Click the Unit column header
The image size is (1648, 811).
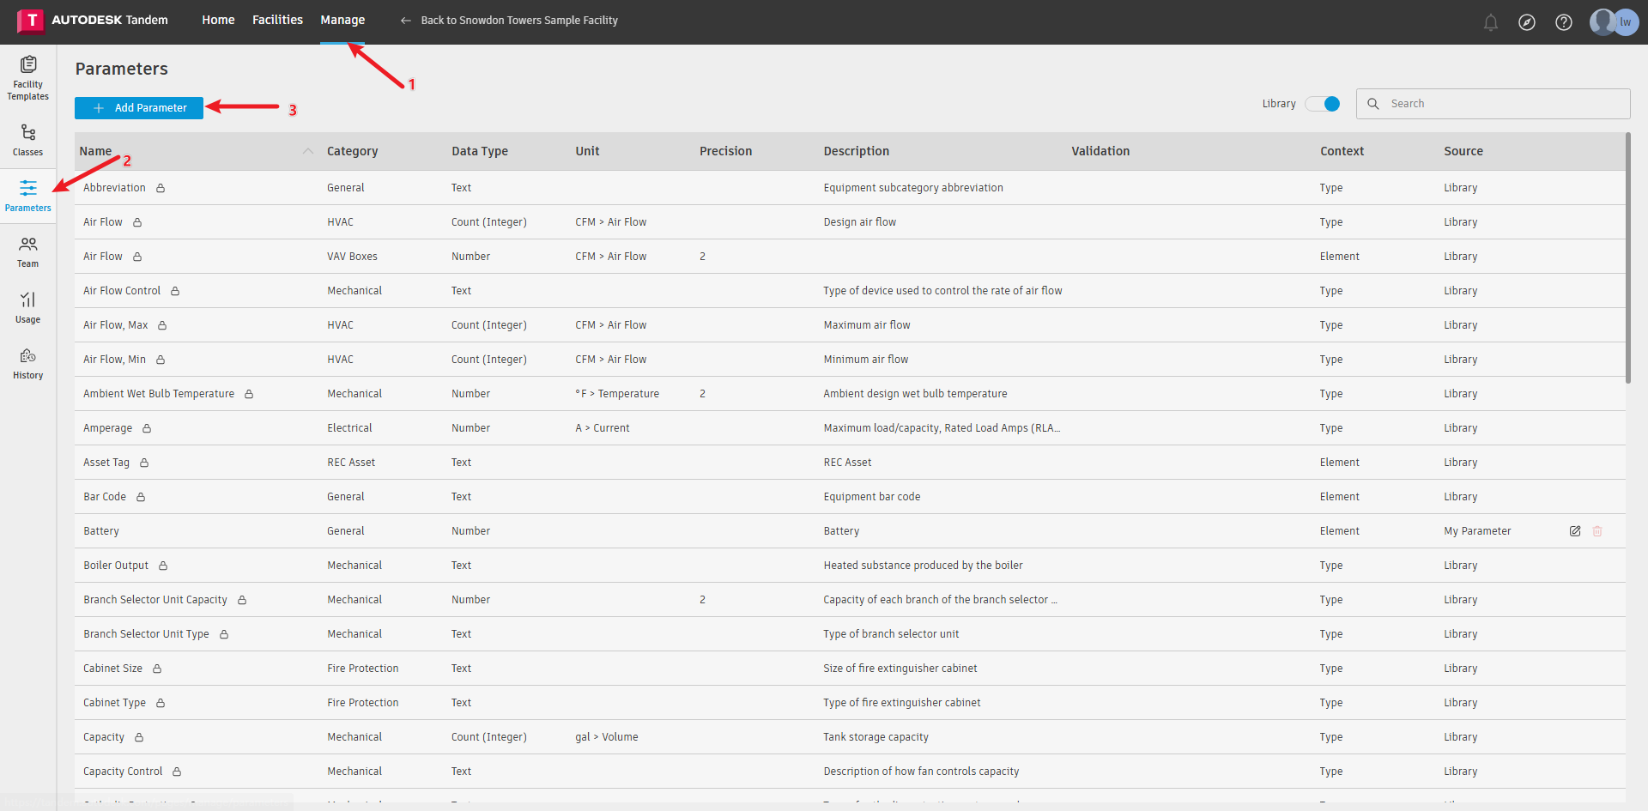point(587,151)
